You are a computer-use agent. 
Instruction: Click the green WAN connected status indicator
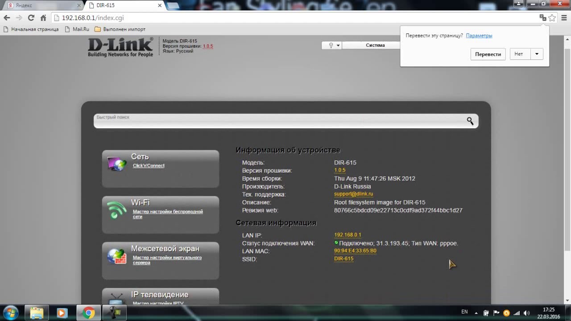click(x=336, y=243)
